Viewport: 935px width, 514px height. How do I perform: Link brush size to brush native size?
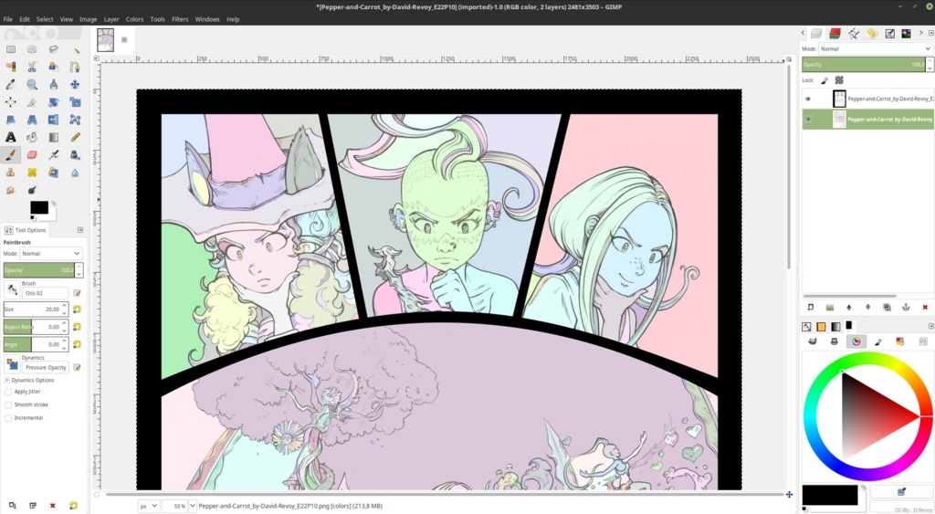pyautogui.click(x=77, y=309)
